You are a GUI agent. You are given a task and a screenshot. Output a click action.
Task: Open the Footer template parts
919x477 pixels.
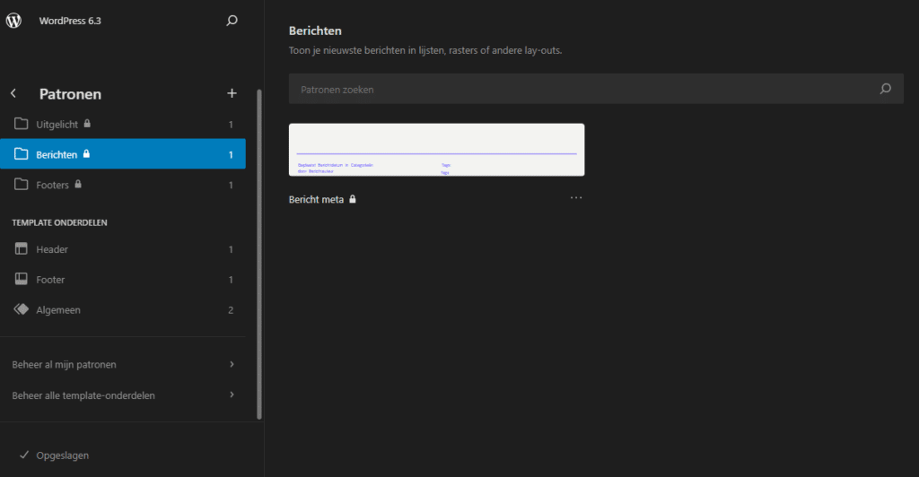(122, 280)
